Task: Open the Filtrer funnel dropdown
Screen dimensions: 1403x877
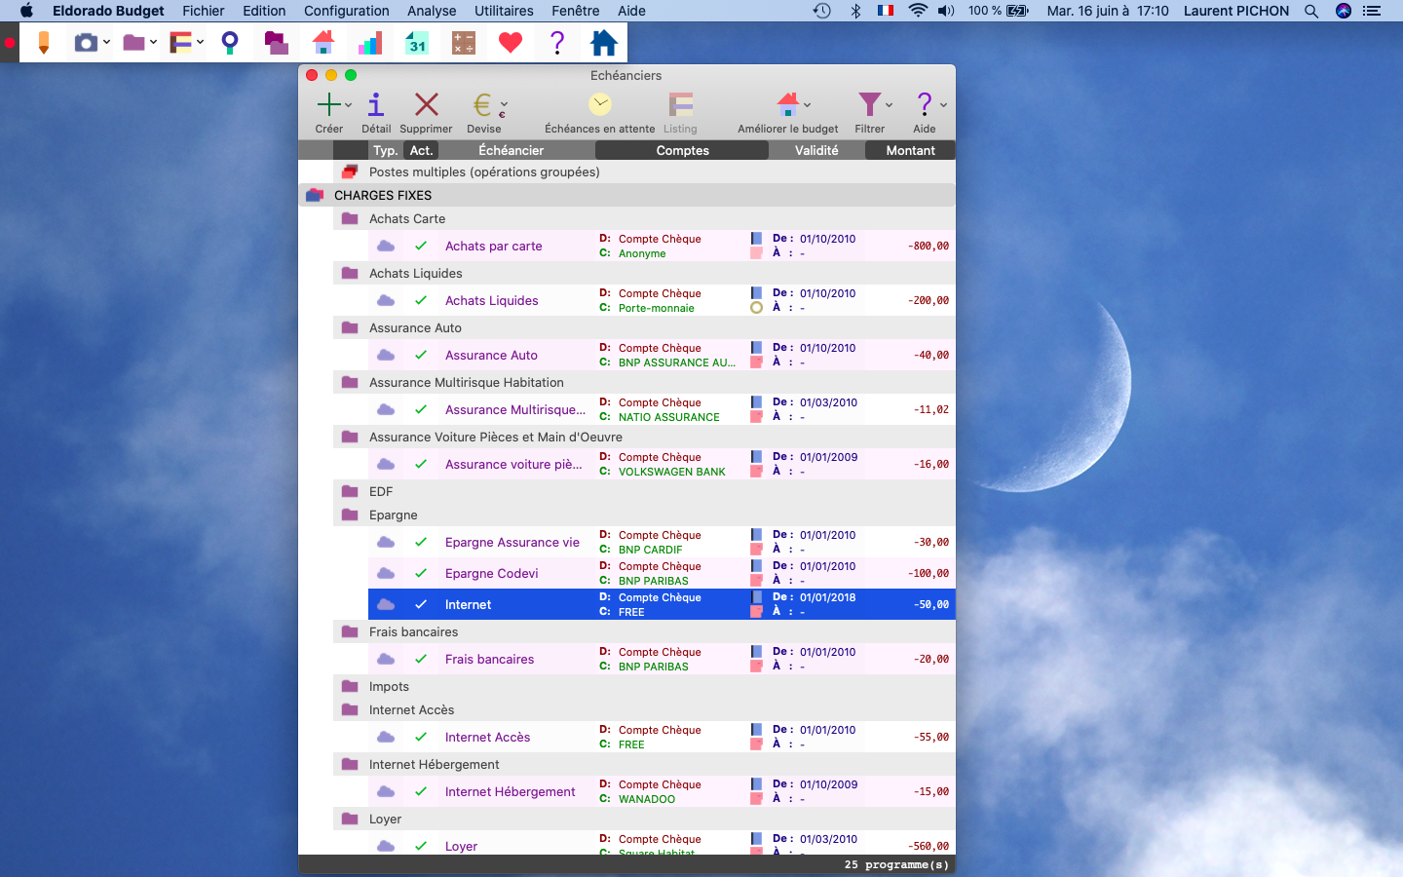Action: pyautogui.click(x=874, y=104)
